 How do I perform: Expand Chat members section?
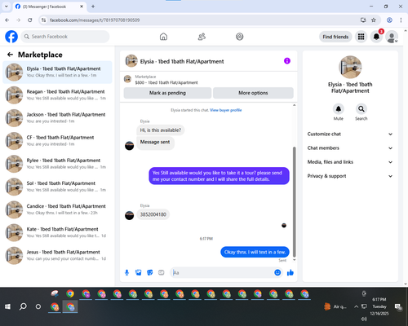tap(350, 148)
